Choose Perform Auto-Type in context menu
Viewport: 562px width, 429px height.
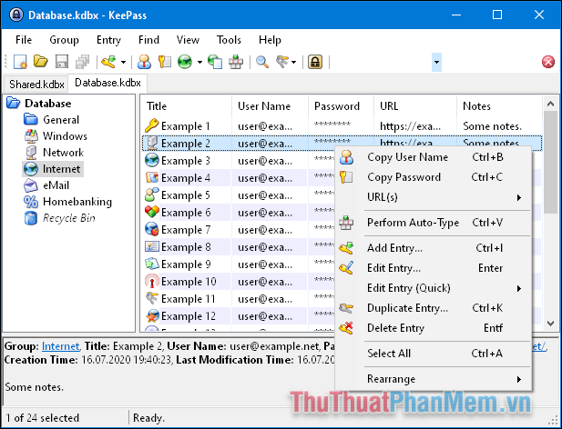point(433,223)
